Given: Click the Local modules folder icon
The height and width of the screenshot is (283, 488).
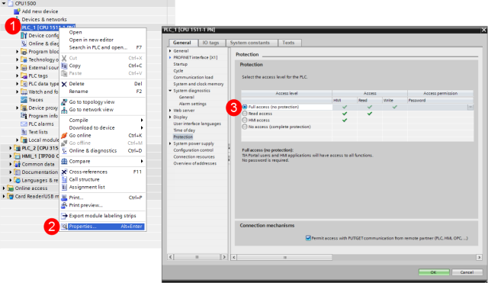Looking at the screenshot, I should click(24, 140).
